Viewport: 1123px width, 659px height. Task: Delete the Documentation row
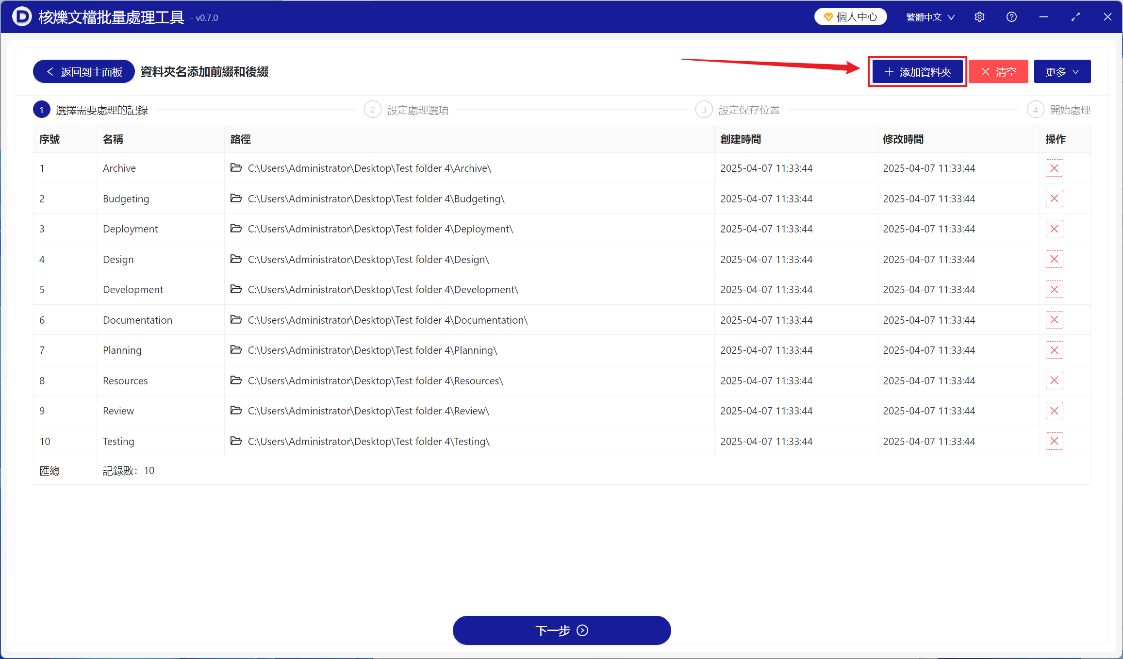click(x=1054, y=320)
